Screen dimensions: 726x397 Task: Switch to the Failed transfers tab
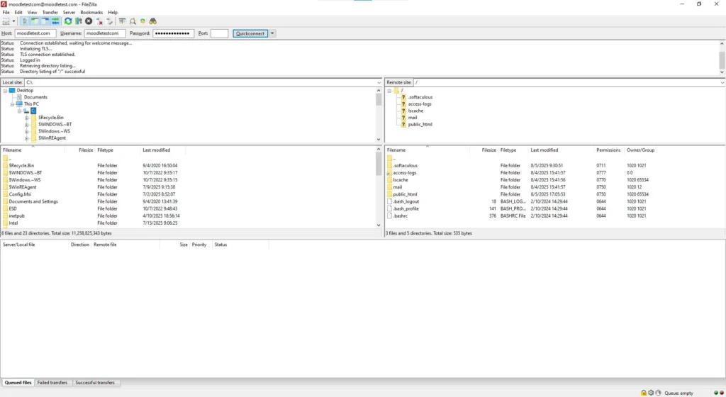pyautogui.click(x=52, y=383)
